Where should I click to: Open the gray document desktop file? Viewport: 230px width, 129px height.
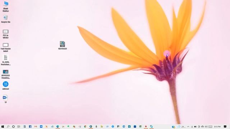pyautogui.click(x=6, y=60)
